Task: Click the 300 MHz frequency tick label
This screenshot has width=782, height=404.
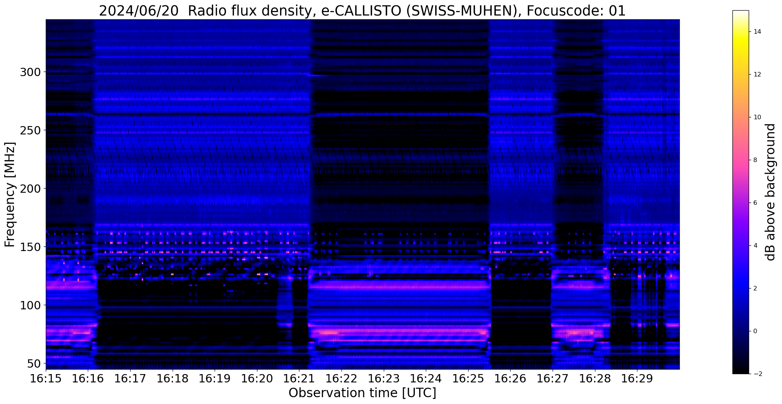Action: point(30,72)
